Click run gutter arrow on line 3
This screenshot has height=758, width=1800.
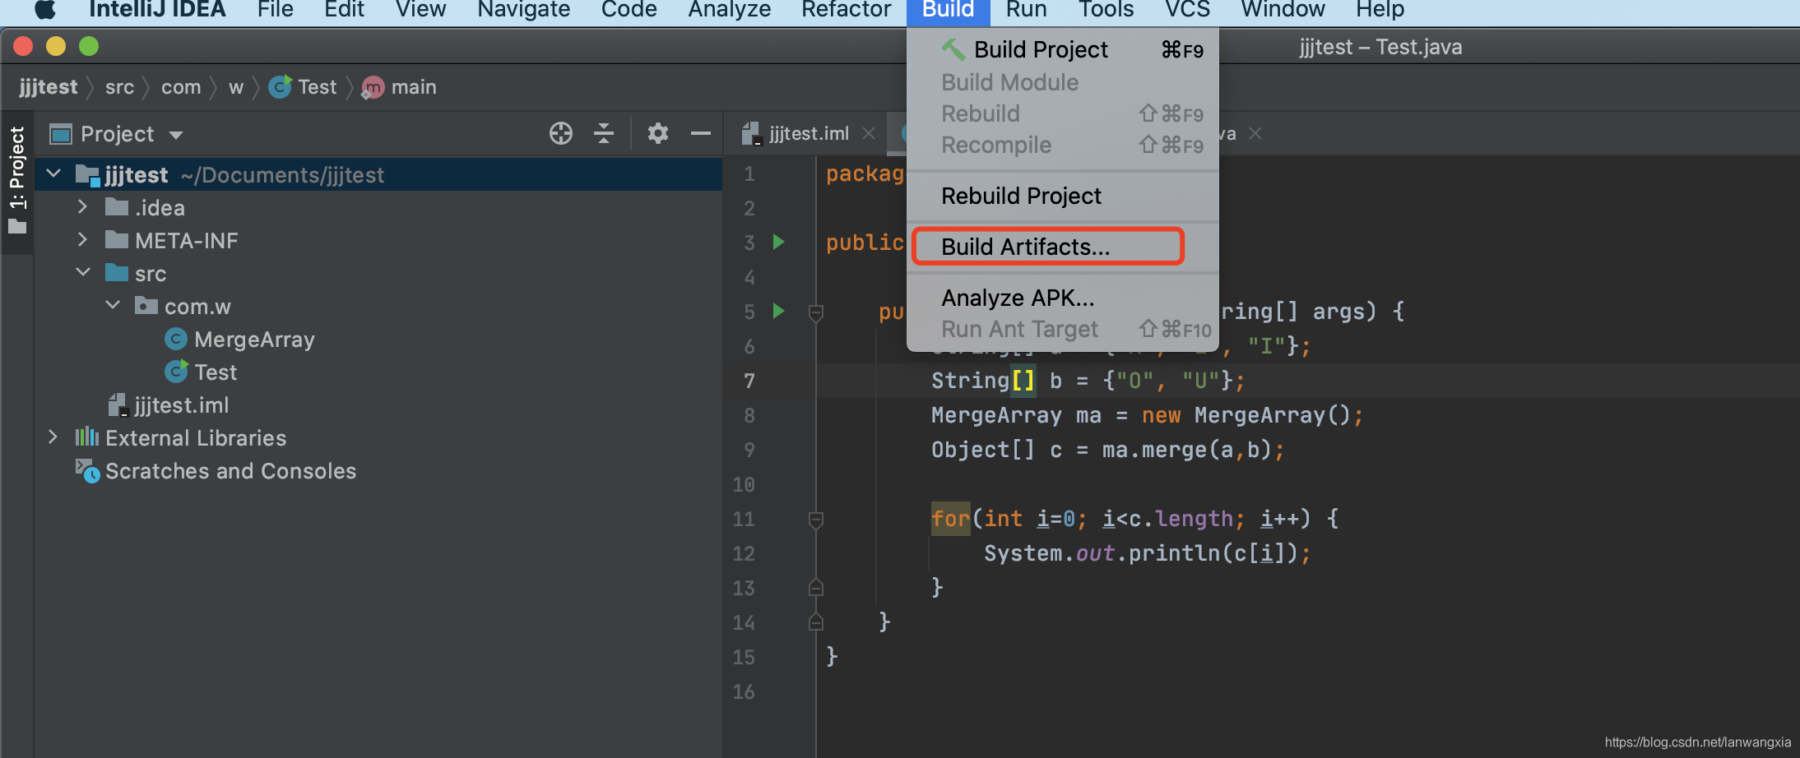click(778, 242)
